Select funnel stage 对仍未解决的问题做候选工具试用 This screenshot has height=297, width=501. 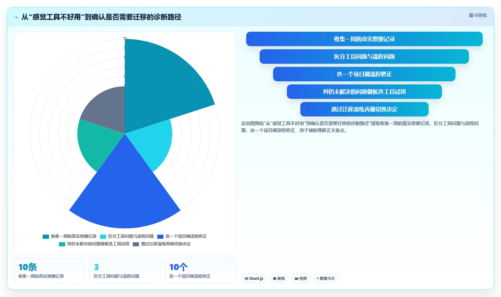tap(364, 92)
